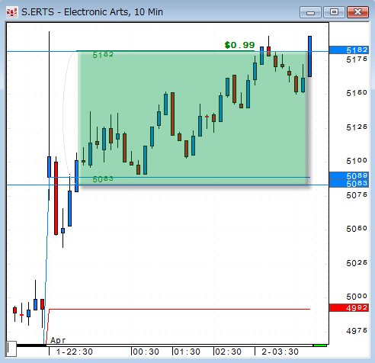The image size is (375, 363).
Task: Click the 4975 price axis label
Action: tap(357, 331)
